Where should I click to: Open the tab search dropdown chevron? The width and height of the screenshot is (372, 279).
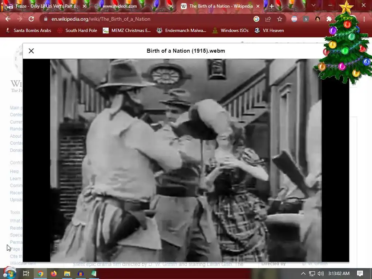point(314,5)
